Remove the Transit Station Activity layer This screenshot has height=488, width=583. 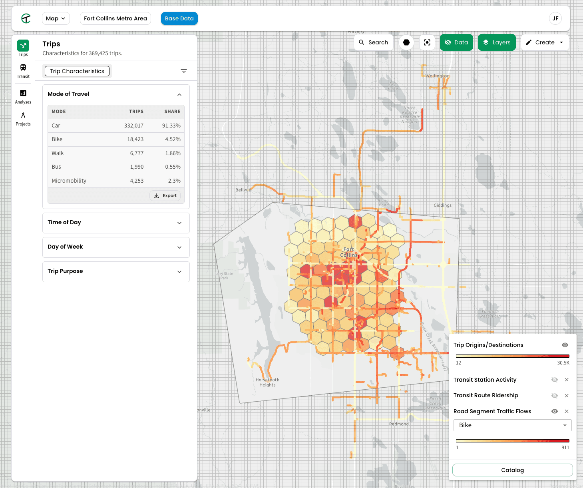567,380
